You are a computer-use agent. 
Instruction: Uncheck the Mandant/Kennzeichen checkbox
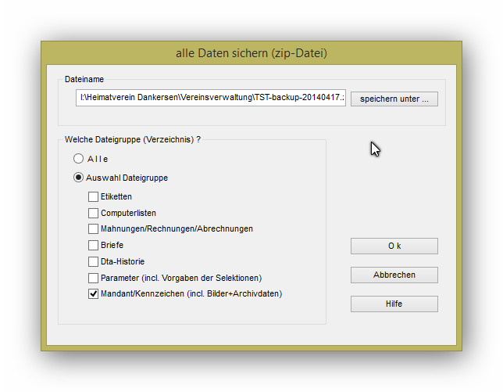94,294
